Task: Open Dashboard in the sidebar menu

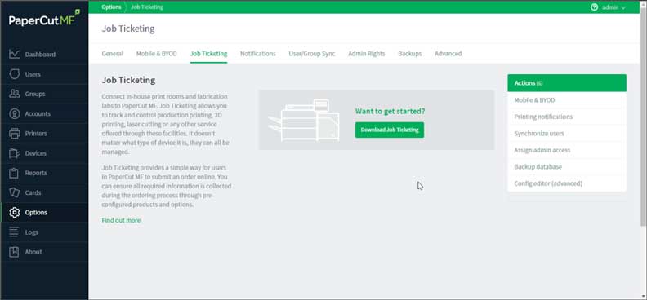Action: [44, 55]
